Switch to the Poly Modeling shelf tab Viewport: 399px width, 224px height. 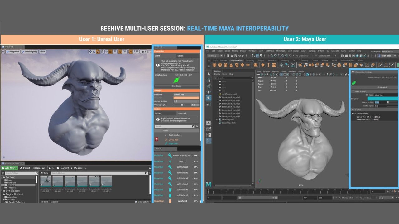(x=236, y=60)
